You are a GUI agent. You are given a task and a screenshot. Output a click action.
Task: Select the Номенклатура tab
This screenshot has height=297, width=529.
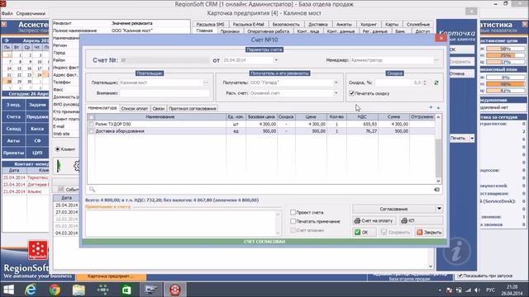pos(102,108)
